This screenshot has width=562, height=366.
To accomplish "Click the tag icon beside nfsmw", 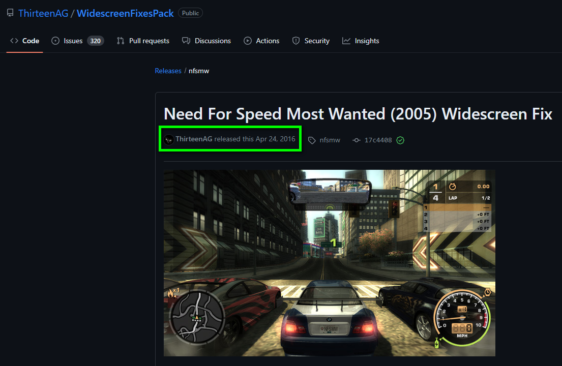I will [x=312, y=140].
